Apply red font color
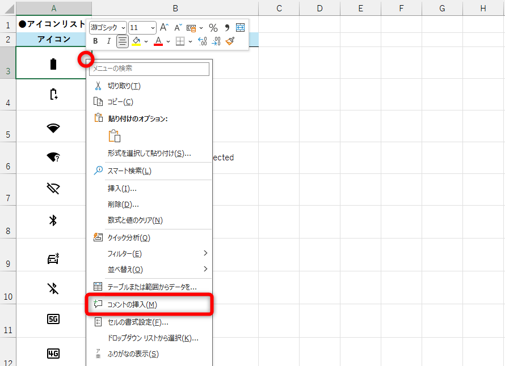505x366 pixels. click(x=158, y=41)
